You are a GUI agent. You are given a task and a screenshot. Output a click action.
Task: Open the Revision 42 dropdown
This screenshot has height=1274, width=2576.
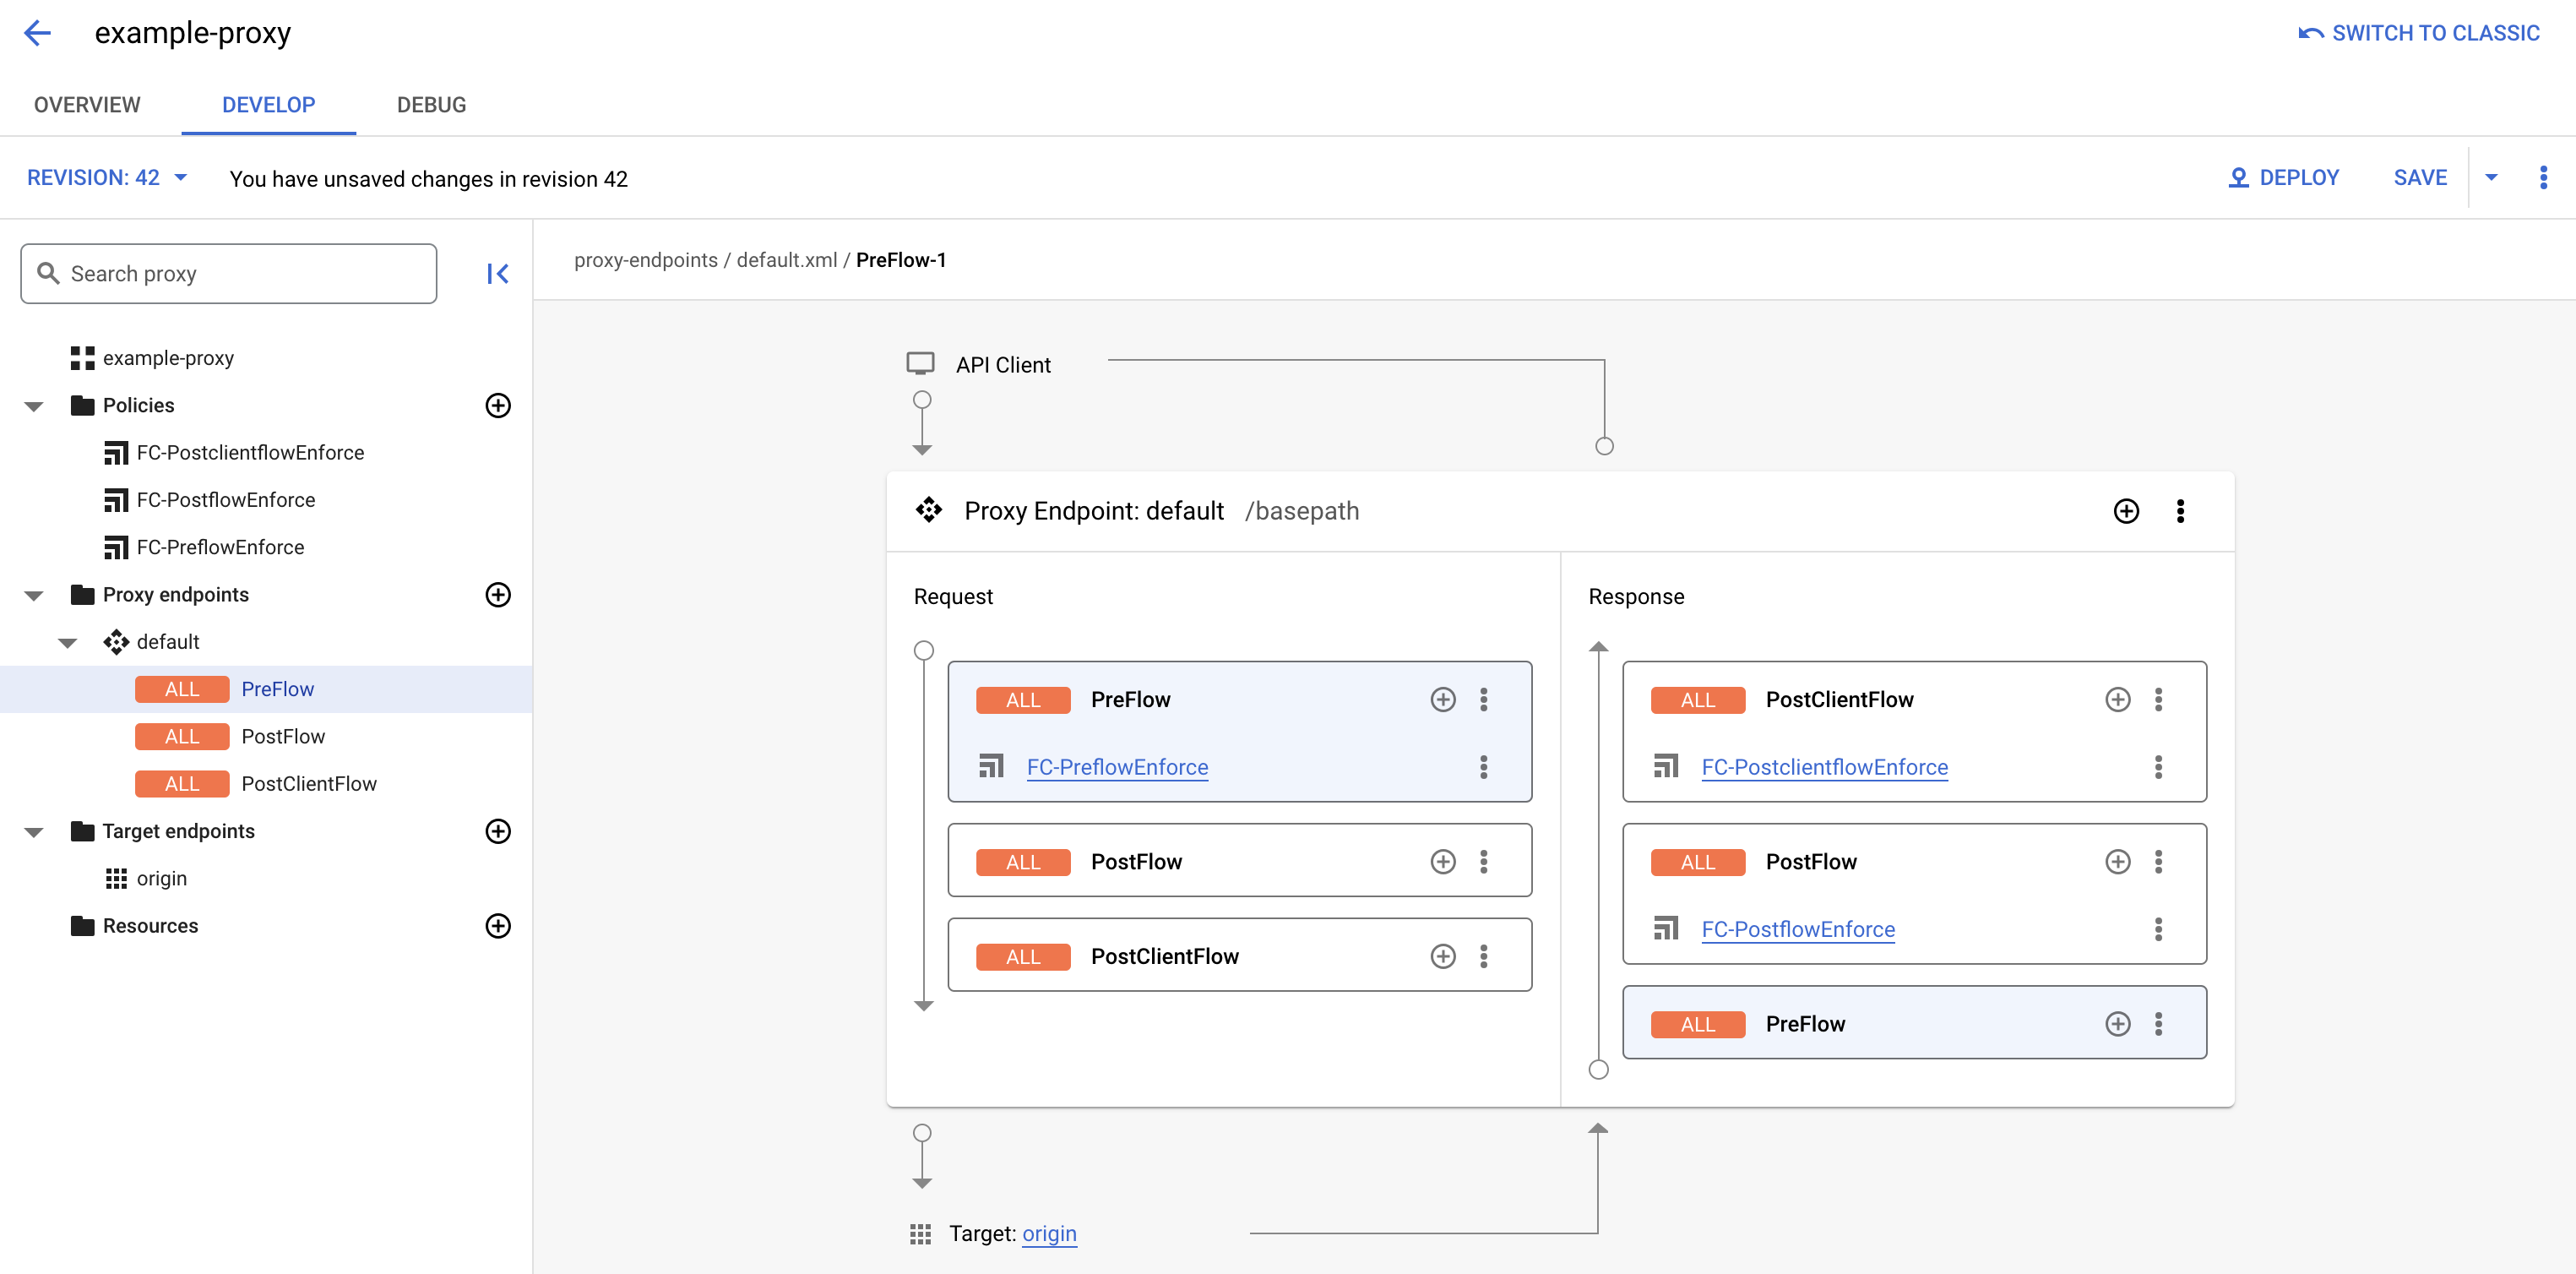(107, 178)
